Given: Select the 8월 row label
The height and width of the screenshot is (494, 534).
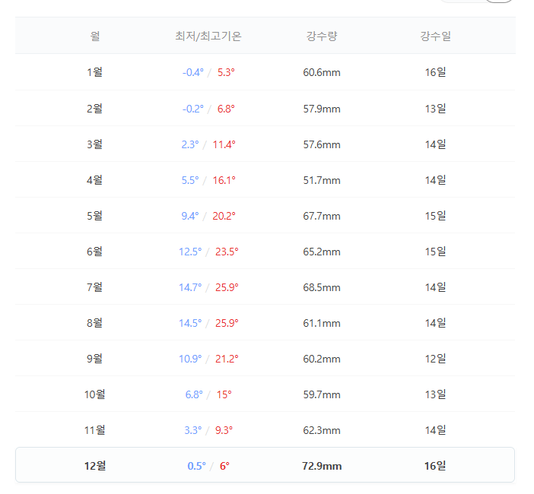Looking at the screenshot, I should click(94, 323).
